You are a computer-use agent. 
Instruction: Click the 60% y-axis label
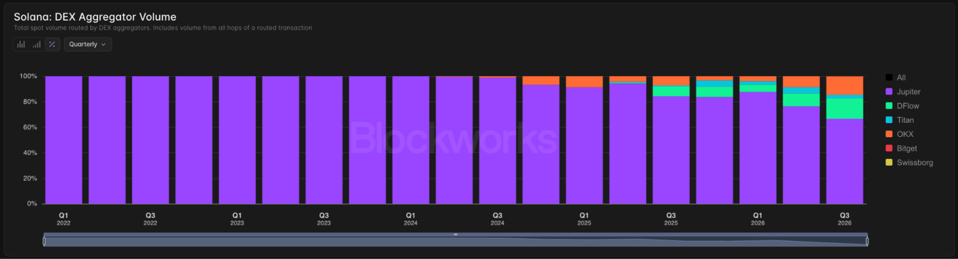30,127
